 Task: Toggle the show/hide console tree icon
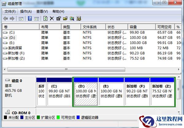(21, 19)
